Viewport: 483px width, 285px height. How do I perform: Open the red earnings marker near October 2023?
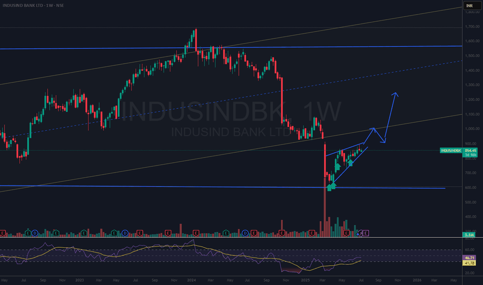(x=168, y=233)
